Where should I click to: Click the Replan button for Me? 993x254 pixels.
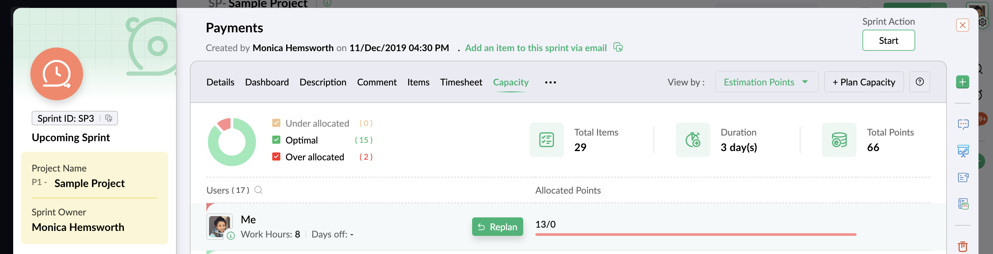click(x=497, y=227)
